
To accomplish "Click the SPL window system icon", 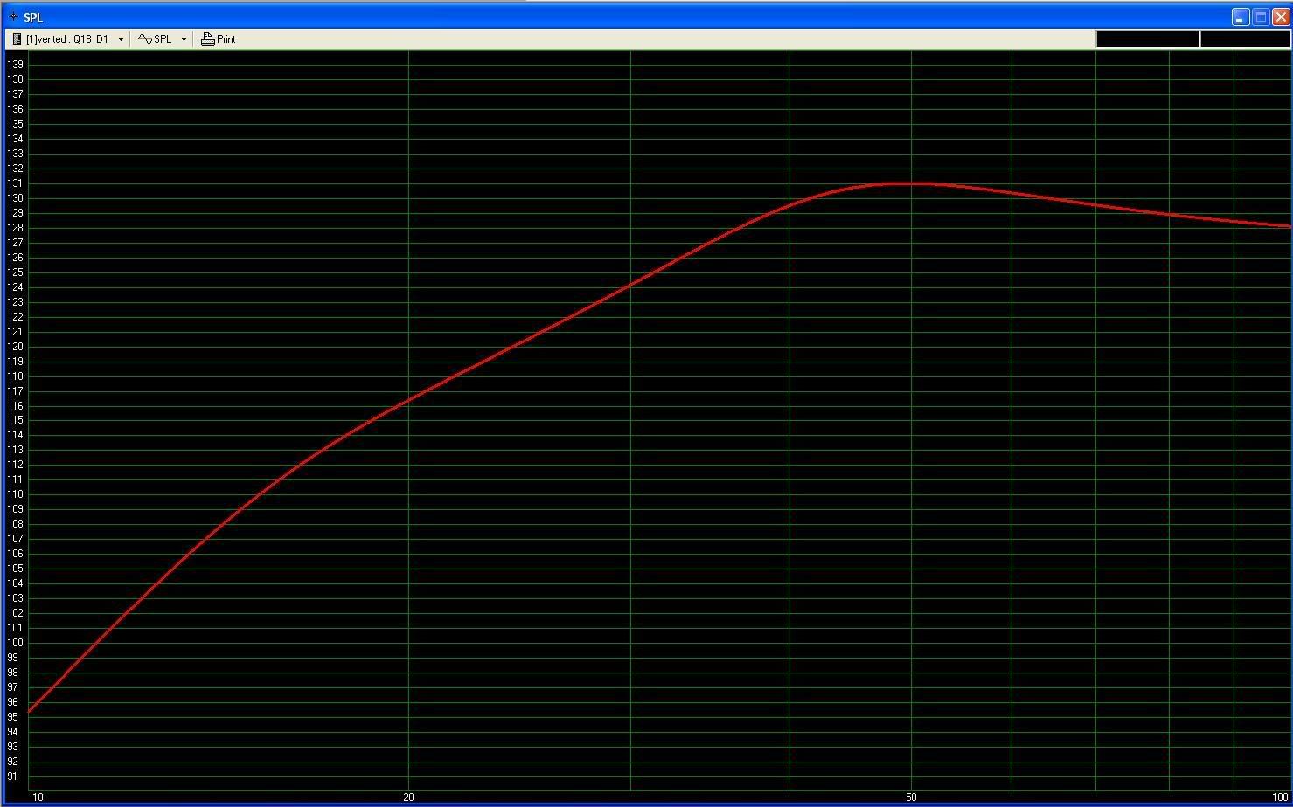I will tap(13, 17).
